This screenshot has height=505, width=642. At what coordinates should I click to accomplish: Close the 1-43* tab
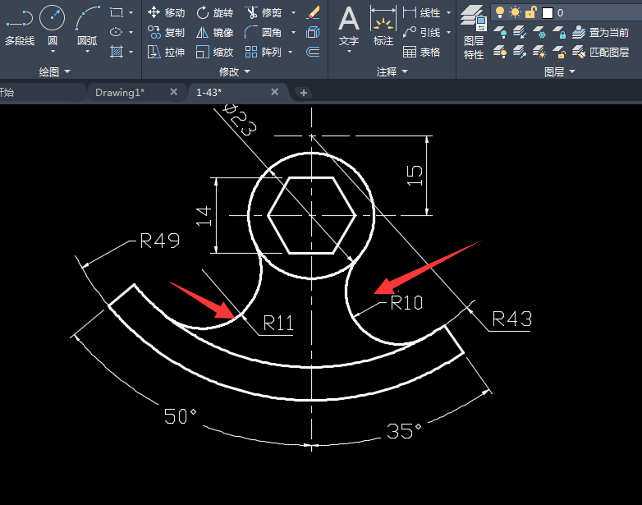click(x=275, y=92)
